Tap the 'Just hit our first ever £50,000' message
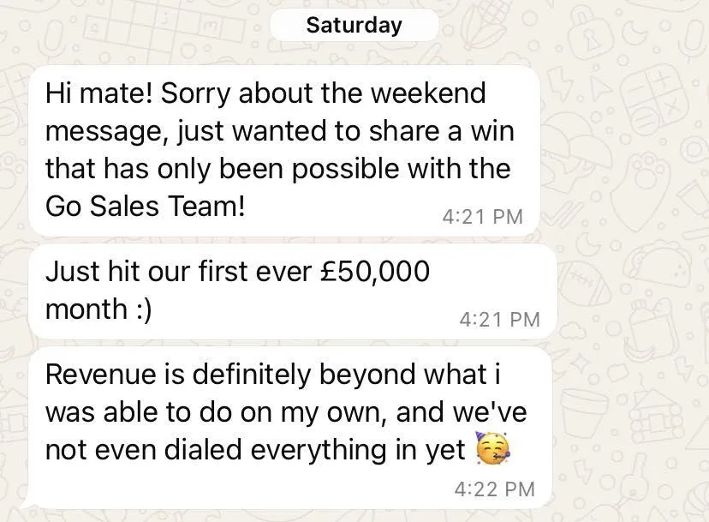Screen dimensions: 709x522 (293, 291)
